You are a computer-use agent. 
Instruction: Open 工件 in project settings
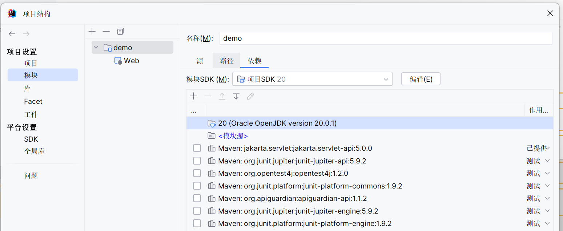pos(31,115)
